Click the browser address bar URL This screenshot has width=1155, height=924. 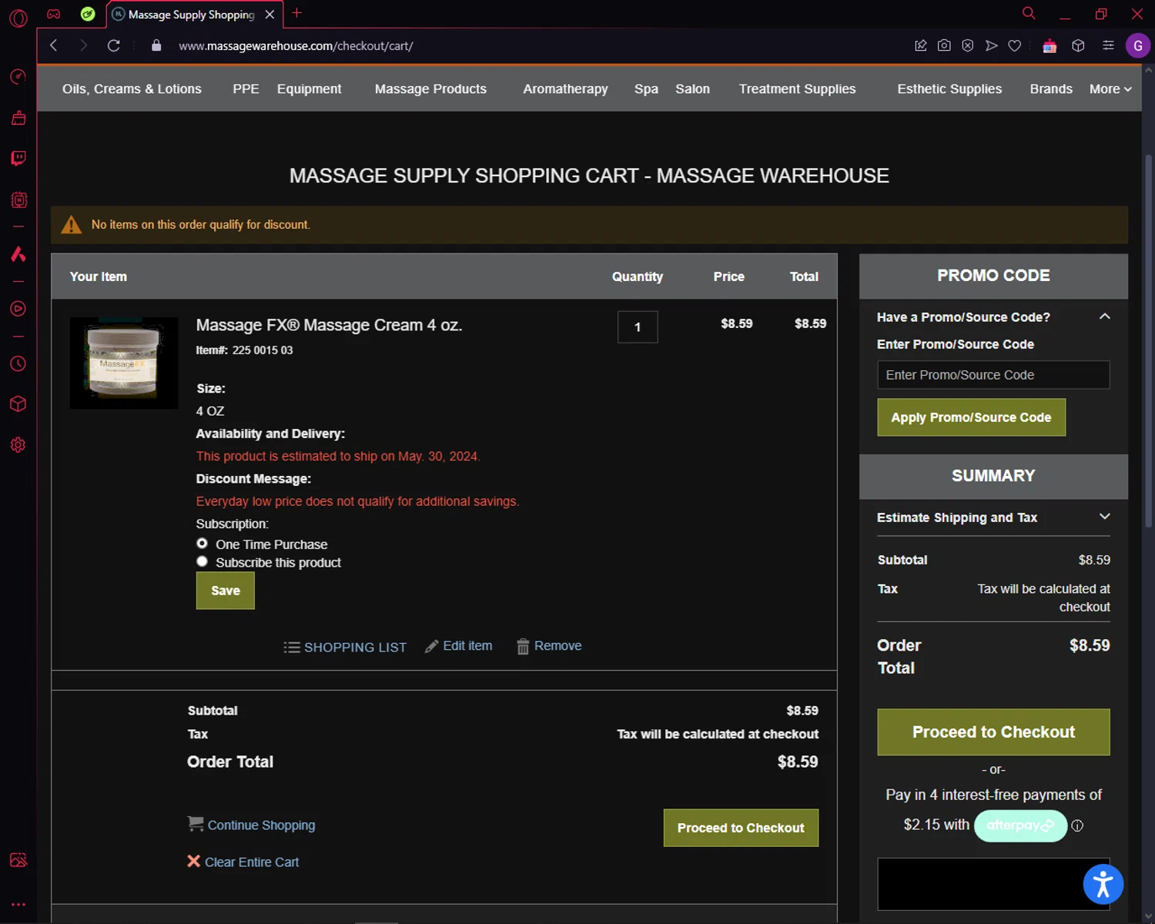click(296, 45)
